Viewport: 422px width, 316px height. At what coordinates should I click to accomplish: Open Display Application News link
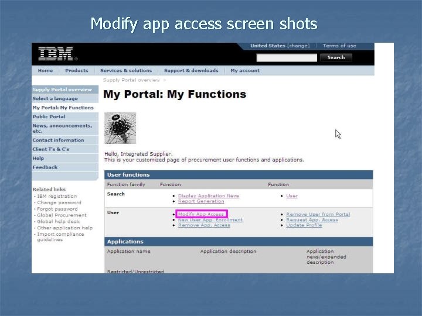[x=209, y=196]
